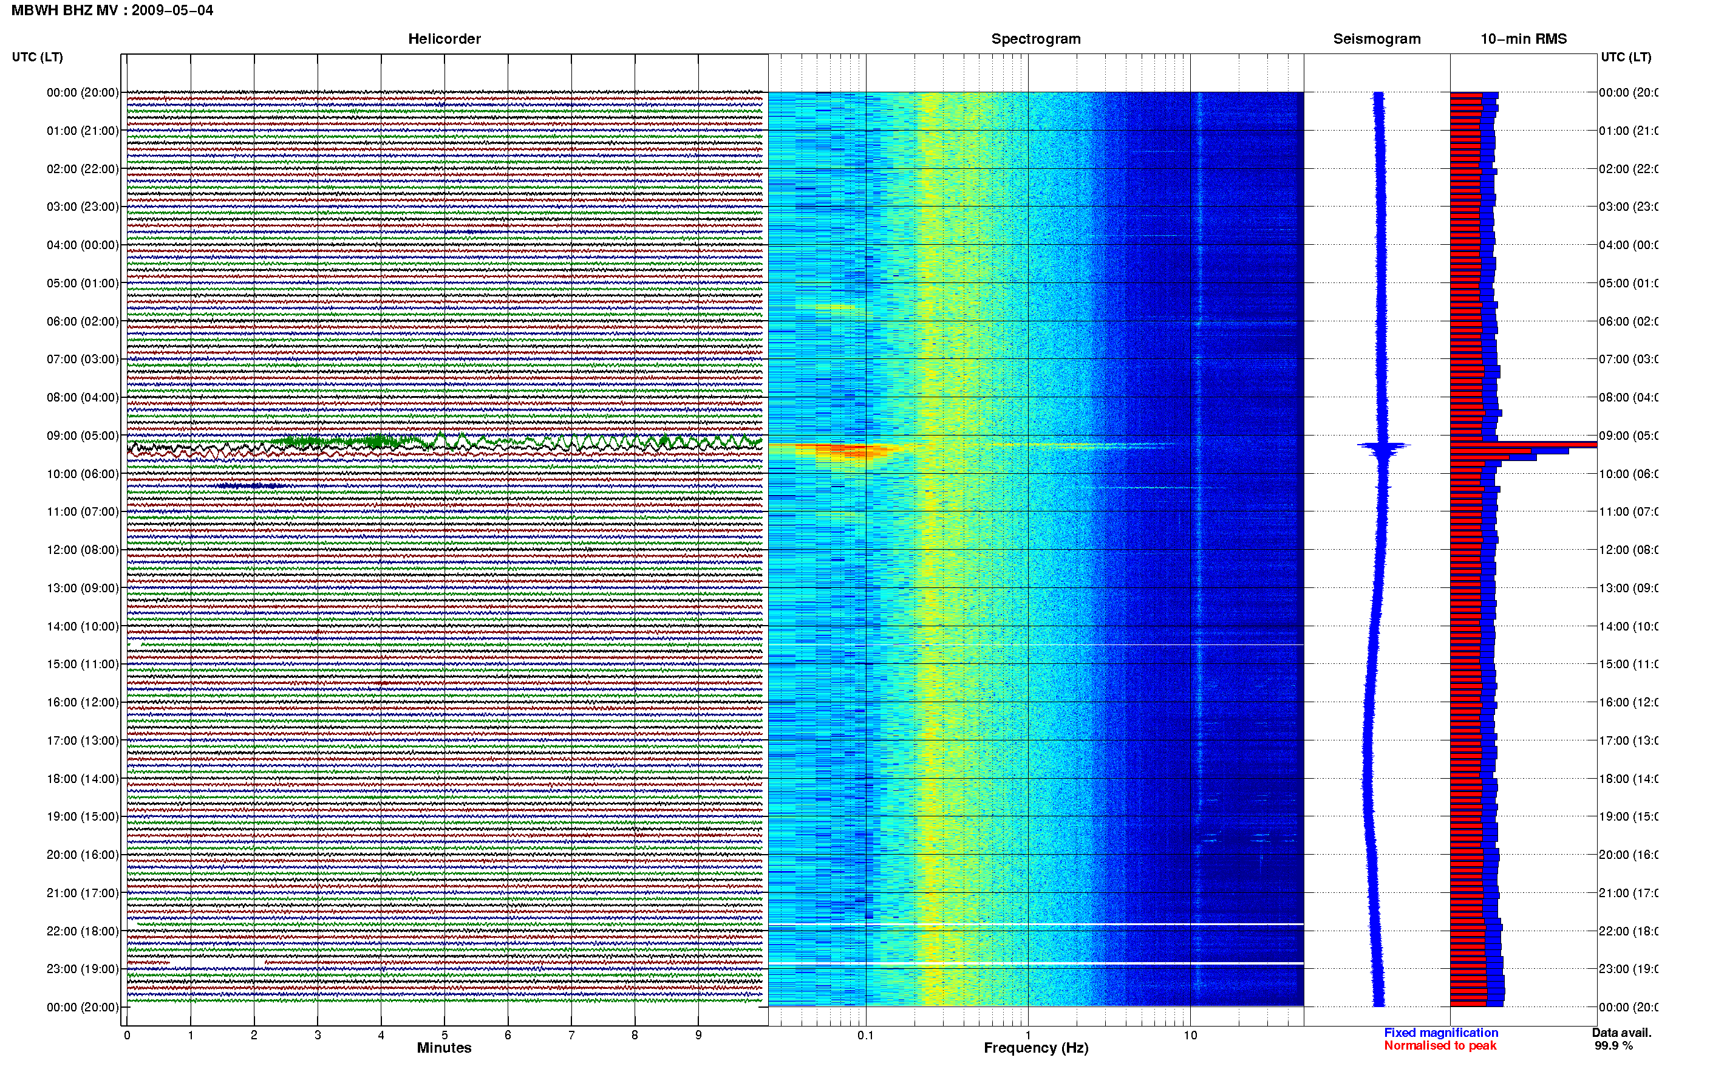This screenshot has height=1080, width=1727.
Task: Click the "12:00 (08:00)" helicorder time label
Action: coord(83,550)
